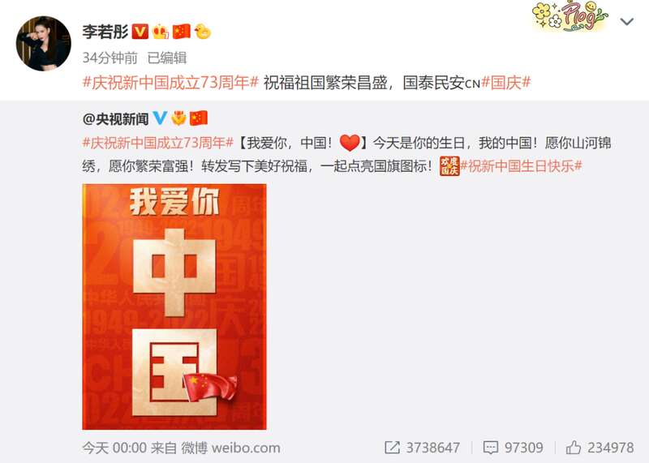Click the crown membership icon

tap(161, 32)
